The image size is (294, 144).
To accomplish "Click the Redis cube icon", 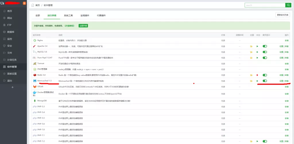I will 35,75.
